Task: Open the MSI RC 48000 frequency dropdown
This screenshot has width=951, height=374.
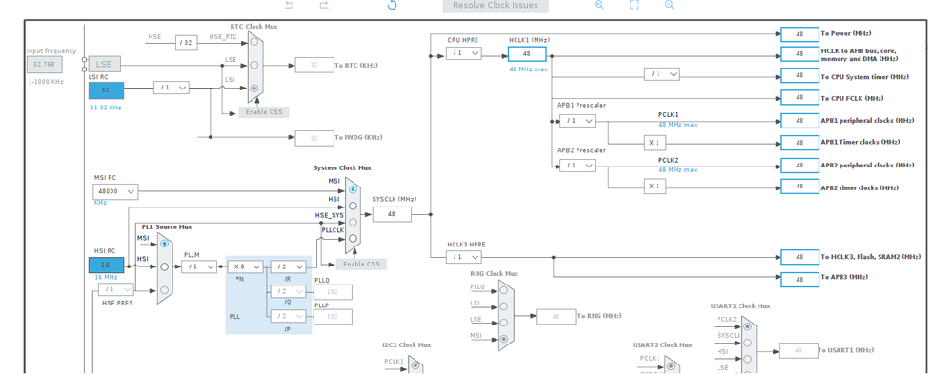Action: pyautogui.click(x=115, y=191)
